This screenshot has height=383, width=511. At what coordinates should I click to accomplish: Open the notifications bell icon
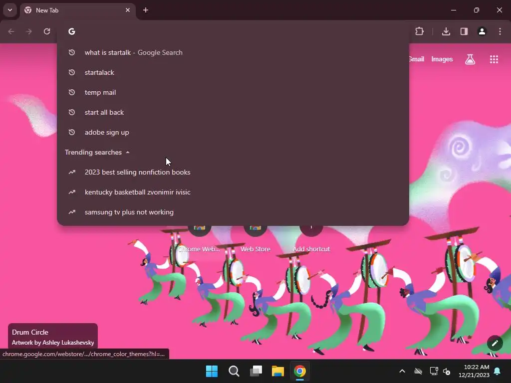(x=498, y=371)
